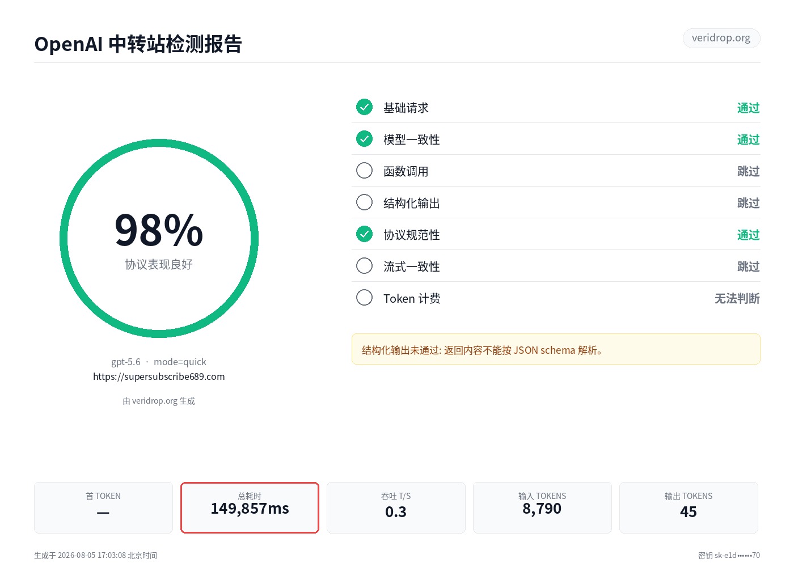Image resolution: width=794 pixels, height=567 pixels.
Task: Click the 98% score progress ring
Action: [x=159, y=238]
